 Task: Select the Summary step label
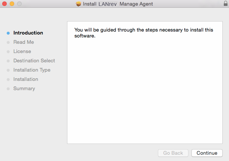click(x=24, y=88)
